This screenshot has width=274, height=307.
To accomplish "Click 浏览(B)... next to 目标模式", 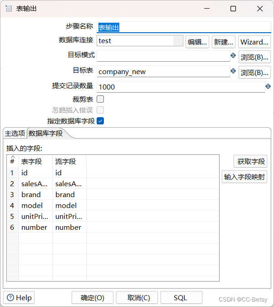I will [x=254, y=57].
